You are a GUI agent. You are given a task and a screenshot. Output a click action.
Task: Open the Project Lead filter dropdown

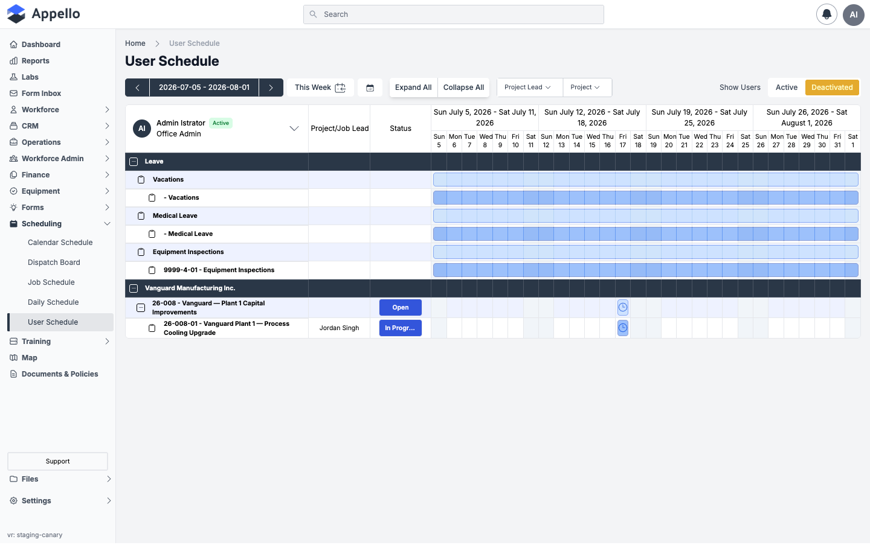(530, 88)
